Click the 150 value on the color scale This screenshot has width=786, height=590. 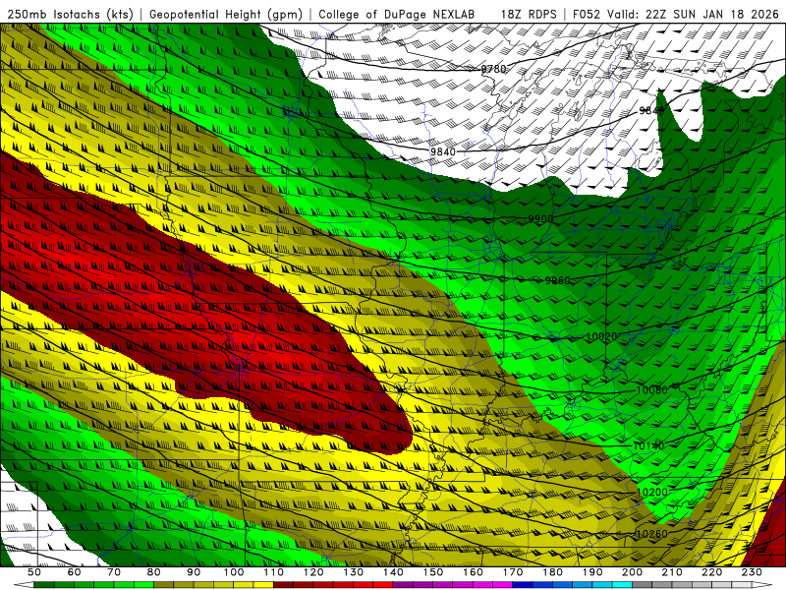pyautogui.click(x=433, y=572)
